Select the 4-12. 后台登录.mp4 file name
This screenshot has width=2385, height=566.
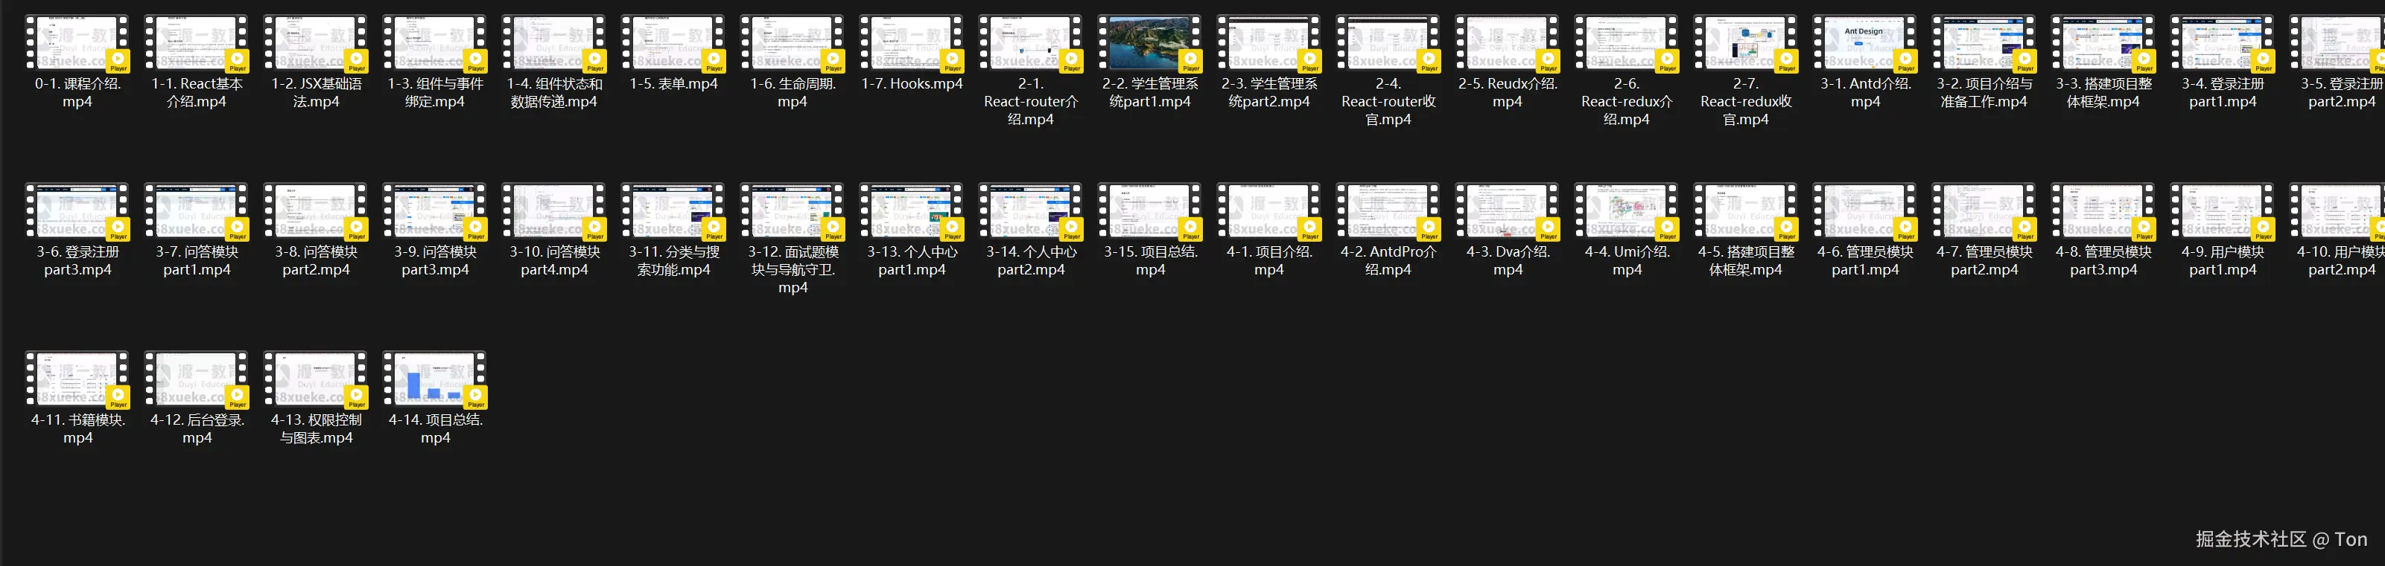coord(197,428)
